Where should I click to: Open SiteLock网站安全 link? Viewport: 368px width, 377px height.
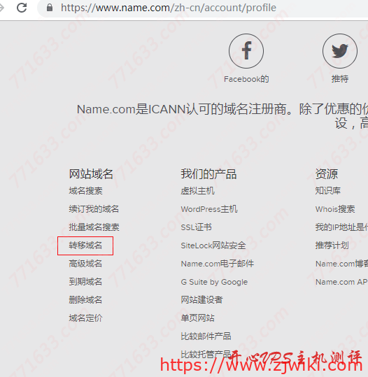(213, 246)
